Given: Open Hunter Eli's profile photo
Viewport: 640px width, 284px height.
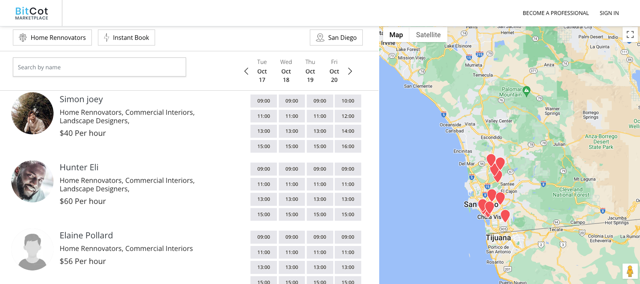Looking at the screenshot, I should click(x=32, y=181).
